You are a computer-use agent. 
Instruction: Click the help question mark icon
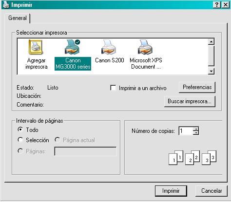pyautogui.click(x=217, y=5)
